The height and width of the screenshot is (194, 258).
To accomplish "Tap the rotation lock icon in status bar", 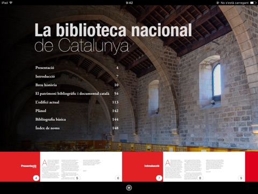I will pyautogui.click(x=218, y=3).
